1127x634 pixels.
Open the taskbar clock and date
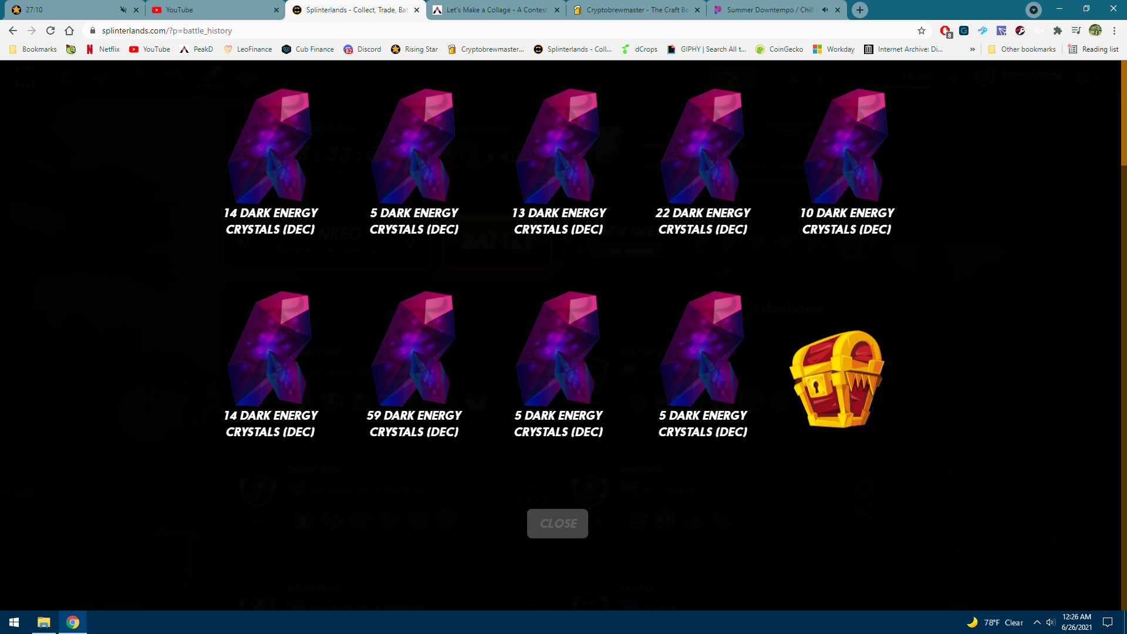pos(1077,622)
